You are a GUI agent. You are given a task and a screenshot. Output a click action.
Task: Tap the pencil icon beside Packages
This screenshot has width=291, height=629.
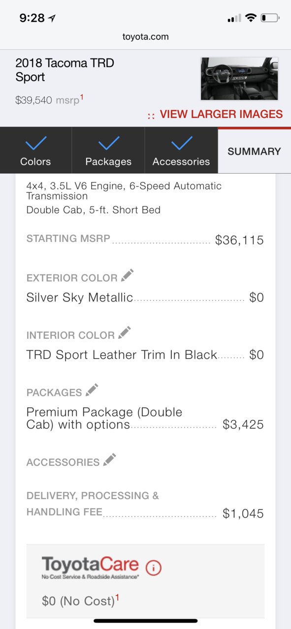(x=92, y=390)
